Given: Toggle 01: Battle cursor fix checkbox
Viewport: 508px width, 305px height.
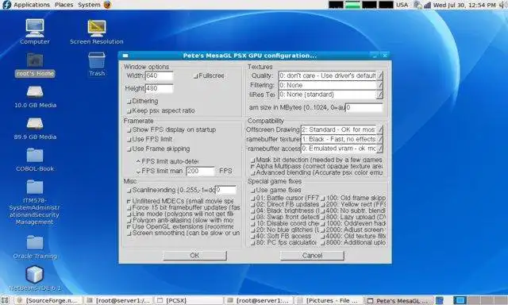Looking at the screenshot, I should coord(252,198).
